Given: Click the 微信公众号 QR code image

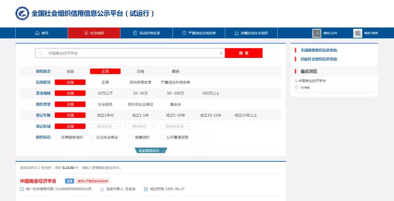Looking at the screenshot, I should pyautogui.click(x=317, y=33).
